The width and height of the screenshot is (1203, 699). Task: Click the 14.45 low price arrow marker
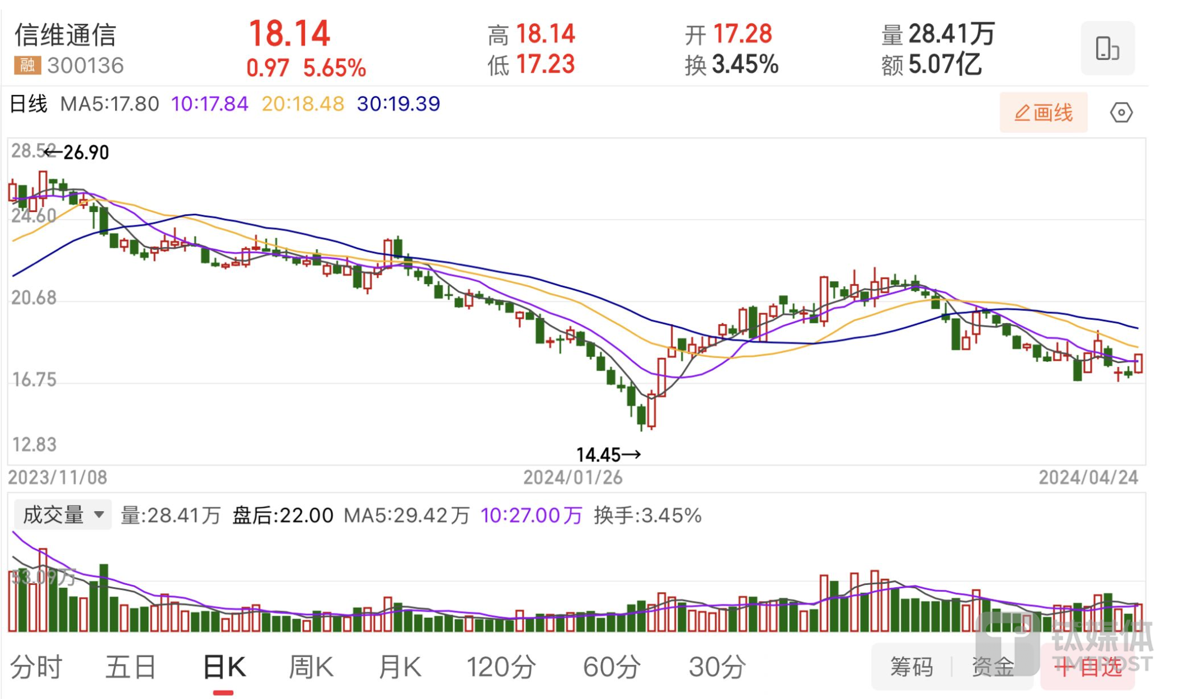coord(608,455)
